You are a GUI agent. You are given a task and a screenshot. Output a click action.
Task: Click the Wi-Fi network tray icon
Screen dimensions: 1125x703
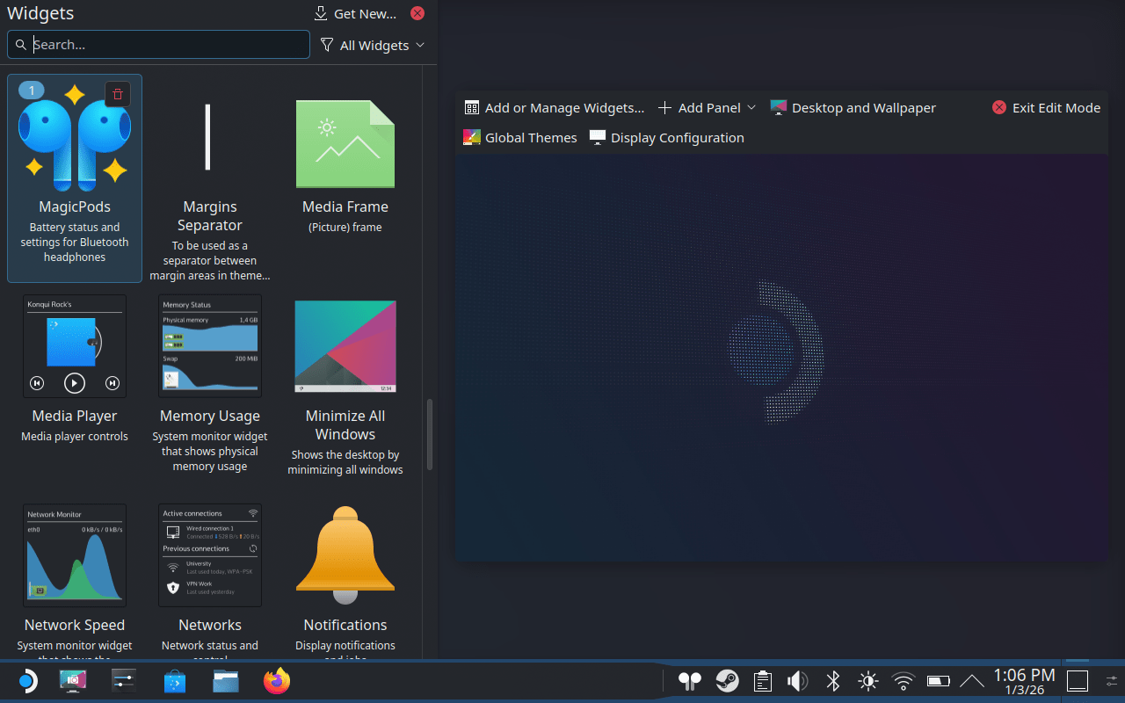(903, 681)
